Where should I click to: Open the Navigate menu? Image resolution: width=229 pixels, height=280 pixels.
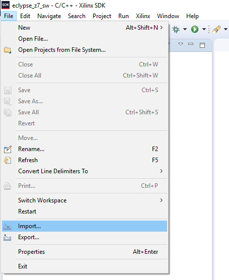(x=49, y=16)
